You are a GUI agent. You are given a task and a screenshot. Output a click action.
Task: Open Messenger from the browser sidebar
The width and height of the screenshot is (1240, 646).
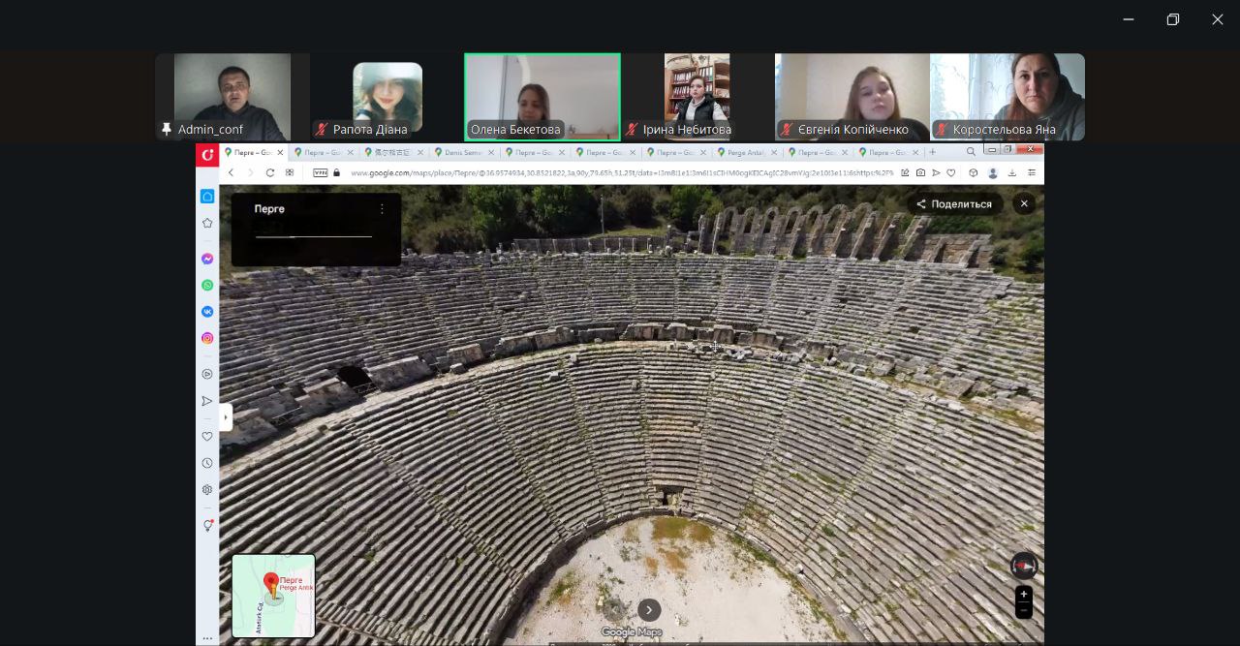click(207, 259)
